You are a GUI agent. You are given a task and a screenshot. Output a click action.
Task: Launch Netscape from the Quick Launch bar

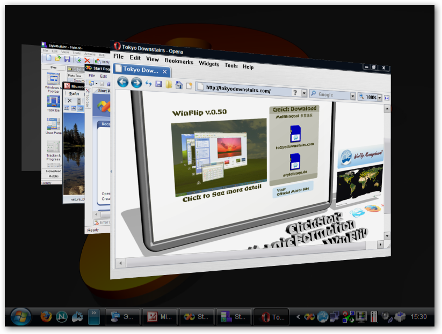pyautogui.click(x=61, y=317)
